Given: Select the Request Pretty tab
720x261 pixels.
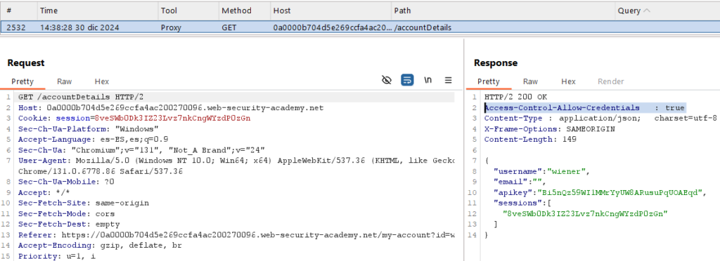Looking at the screenshot, I should click(22, 81).
